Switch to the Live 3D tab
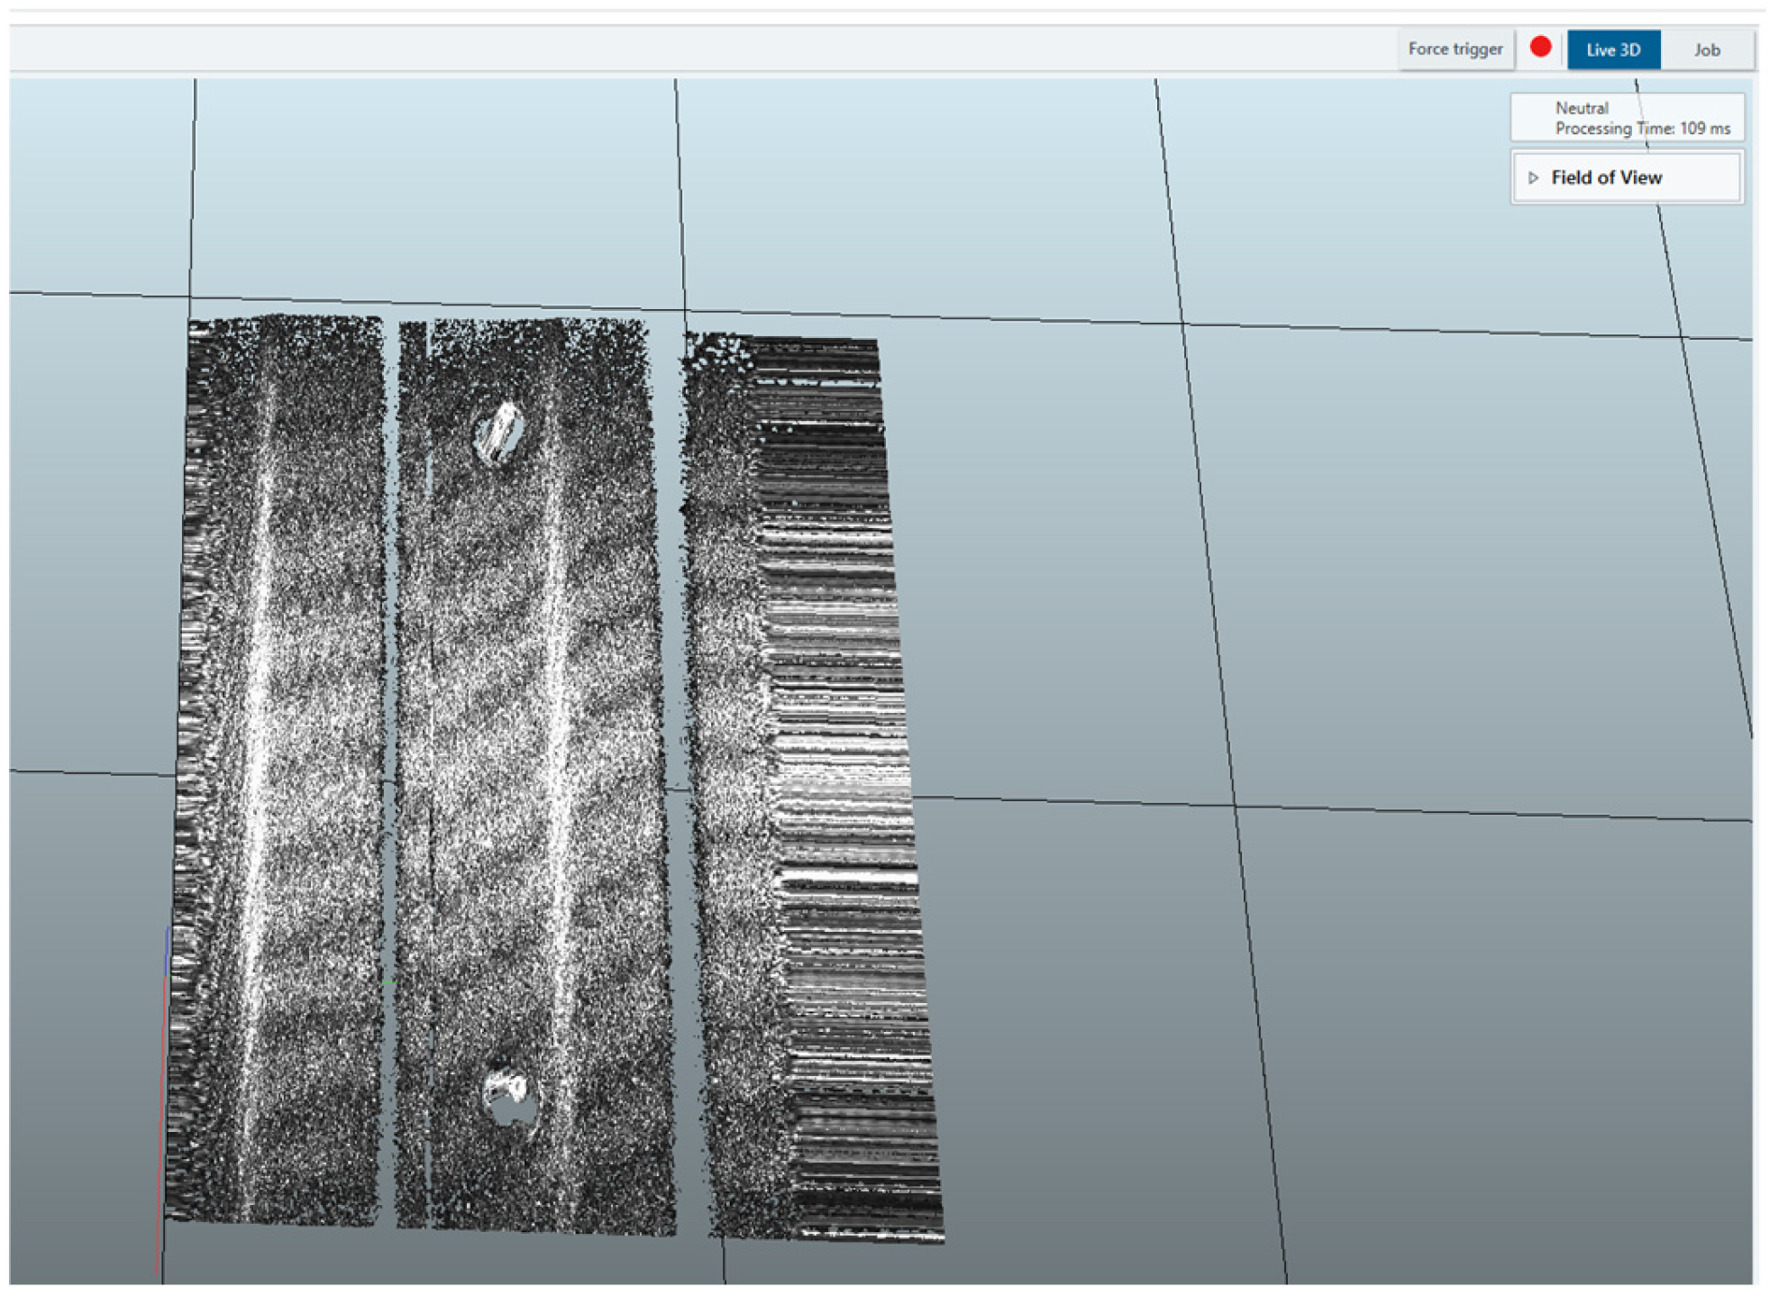Screen dimensions: 1770x1296 (x=1612, y=50)
